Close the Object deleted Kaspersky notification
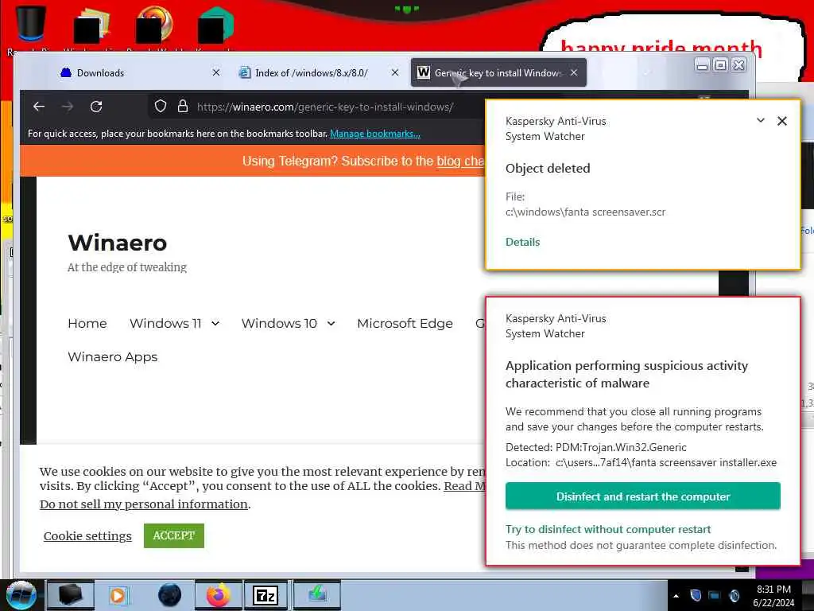Image resolution: width=814 pixels, height=611 pixels. (x=782, y=121)
